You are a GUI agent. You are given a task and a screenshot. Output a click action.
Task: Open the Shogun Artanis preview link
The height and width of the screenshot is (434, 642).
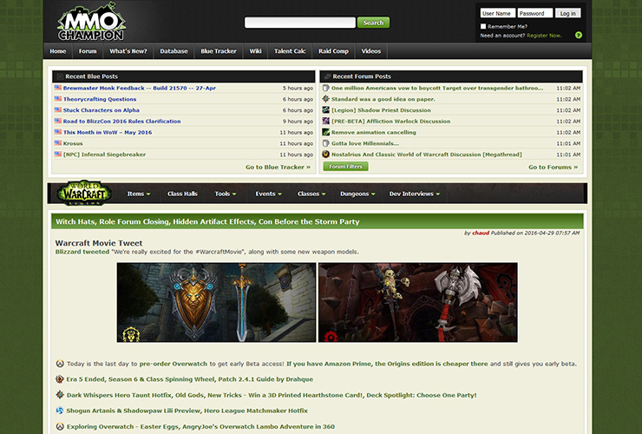point(187,411)
